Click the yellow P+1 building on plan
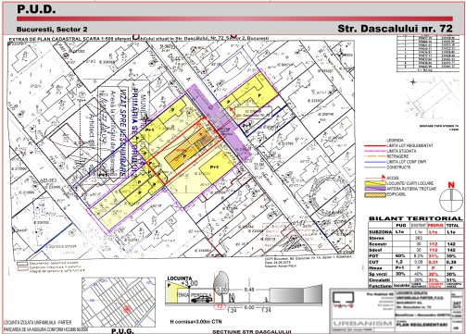The height and width of the screenshot is (334, 466). pos(217,167)
